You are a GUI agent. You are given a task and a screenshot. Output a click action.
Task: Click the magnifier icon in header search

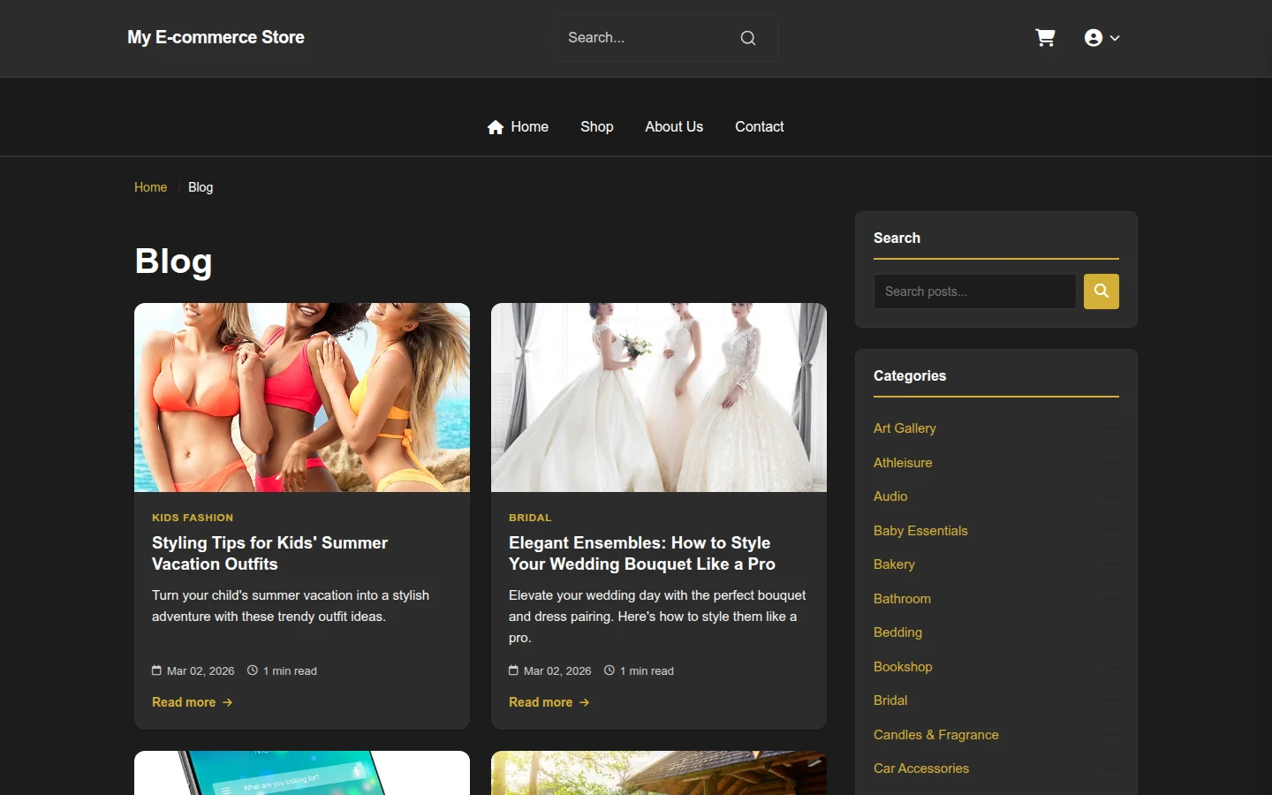(x=748, y=38)
